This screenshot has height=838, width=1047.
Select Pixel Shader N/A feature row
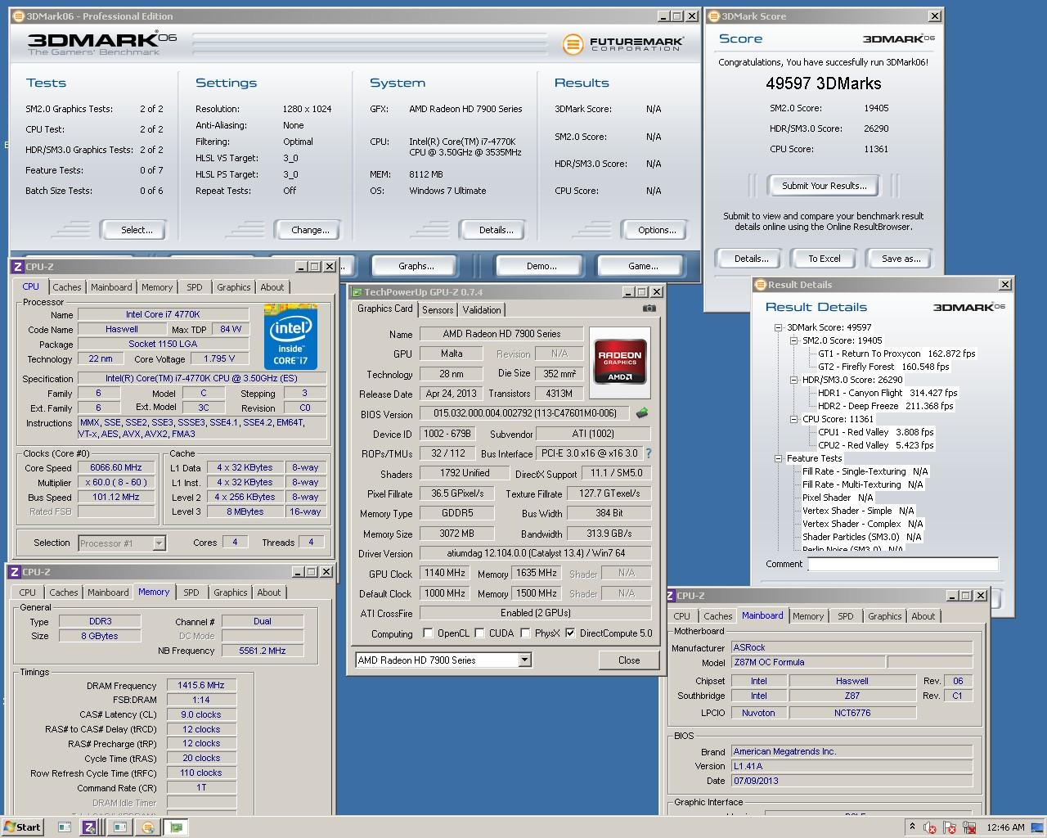838,498
